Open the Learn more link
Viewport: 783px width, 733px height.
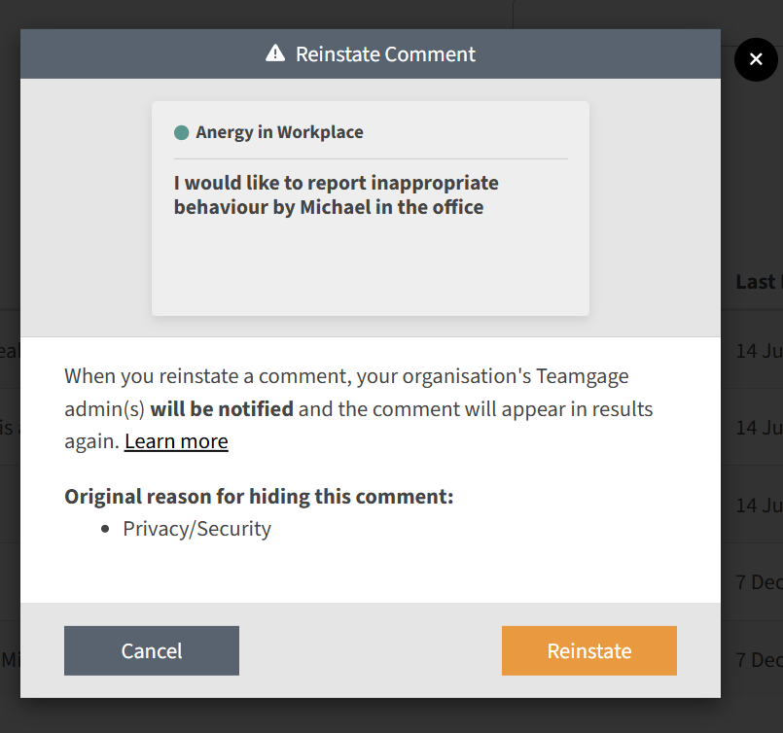176,441
